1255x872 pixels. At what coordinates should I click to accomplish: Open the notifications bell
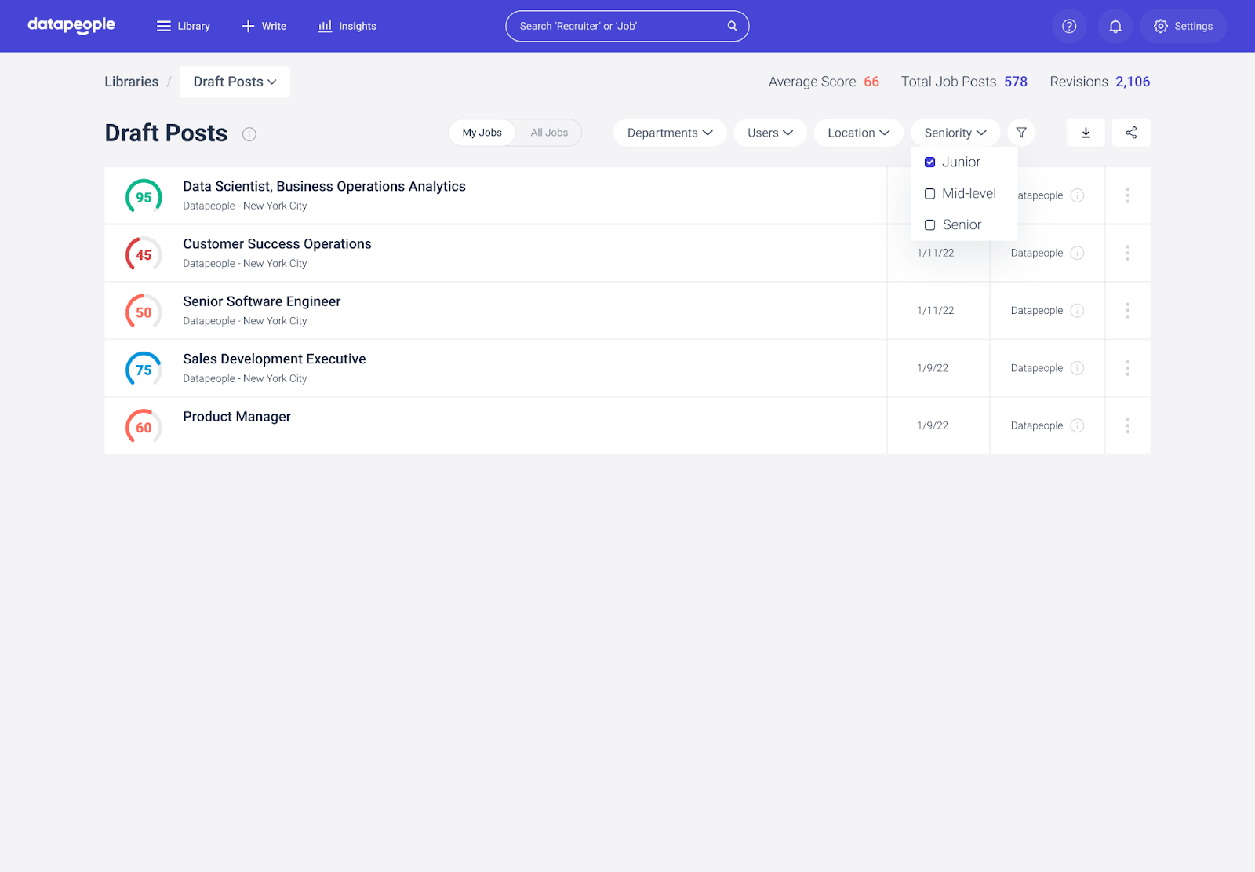click(1115, 26)
